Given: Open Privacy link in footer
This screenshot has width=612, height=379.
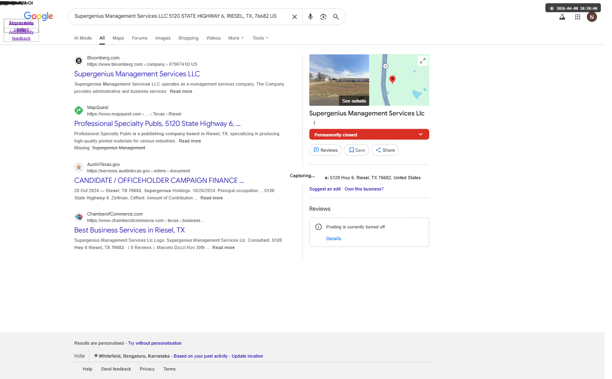Looking at the screenshot, I should point(147,369).
